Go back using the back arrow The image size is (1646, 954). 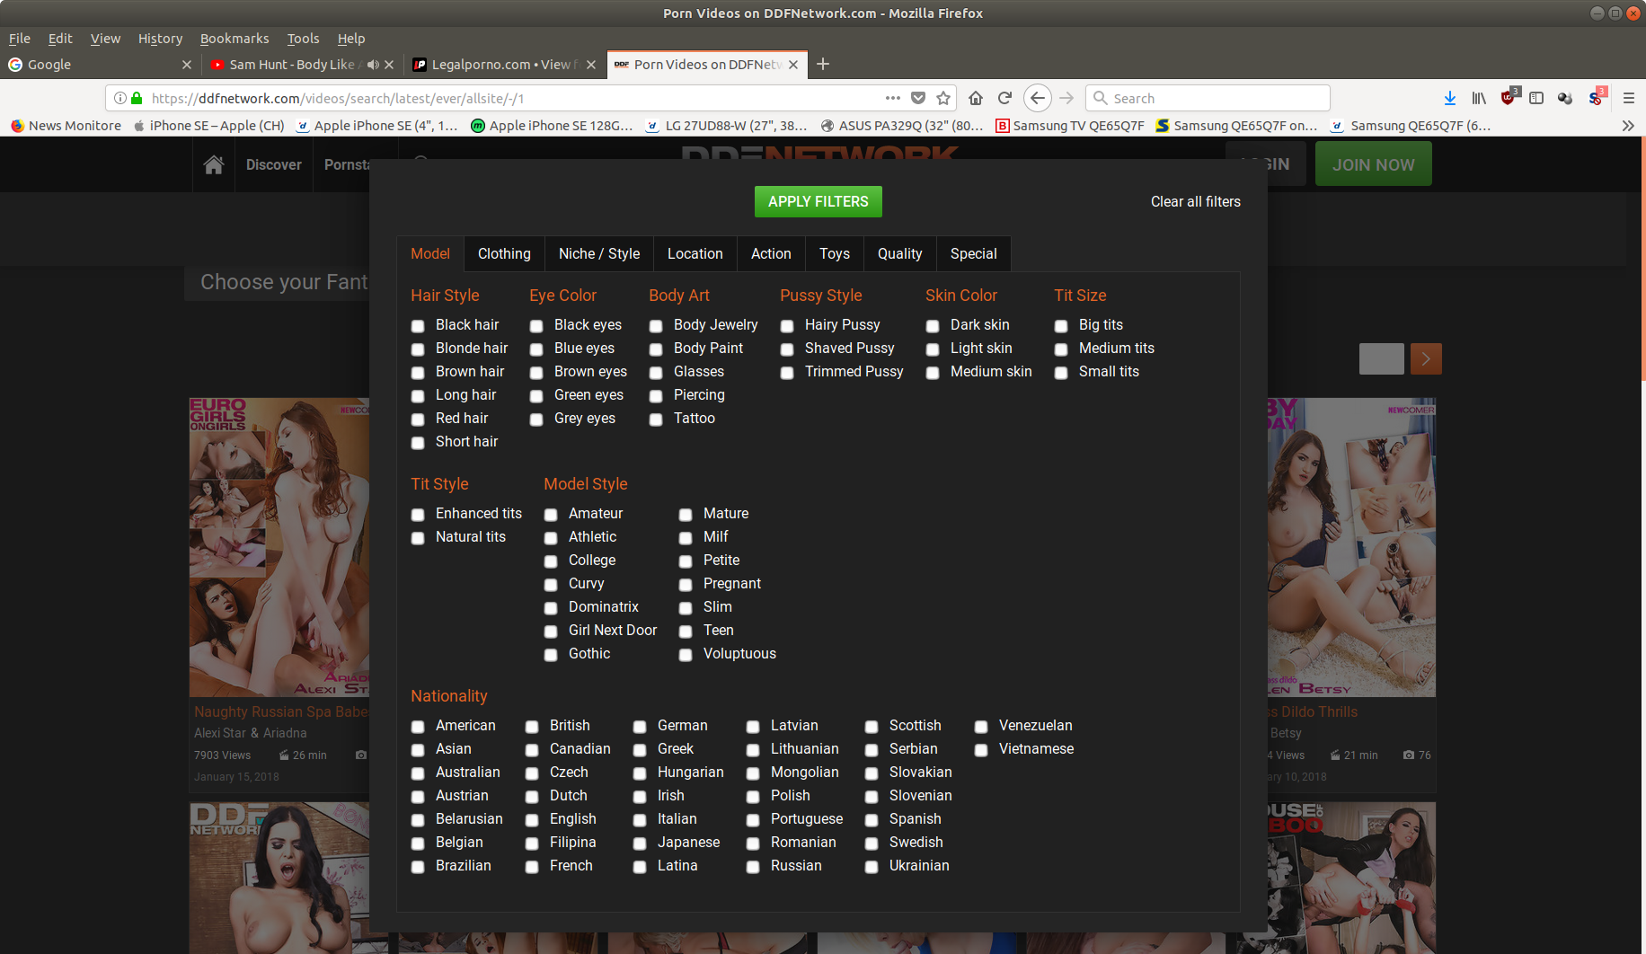[x=1037, y=98]
